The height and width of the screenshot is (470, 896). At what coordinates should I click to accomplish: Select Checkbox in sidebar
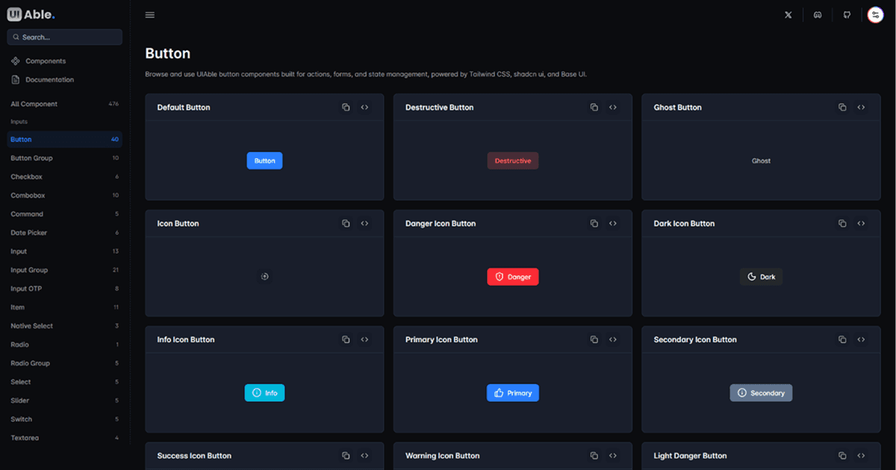(65, 177)
